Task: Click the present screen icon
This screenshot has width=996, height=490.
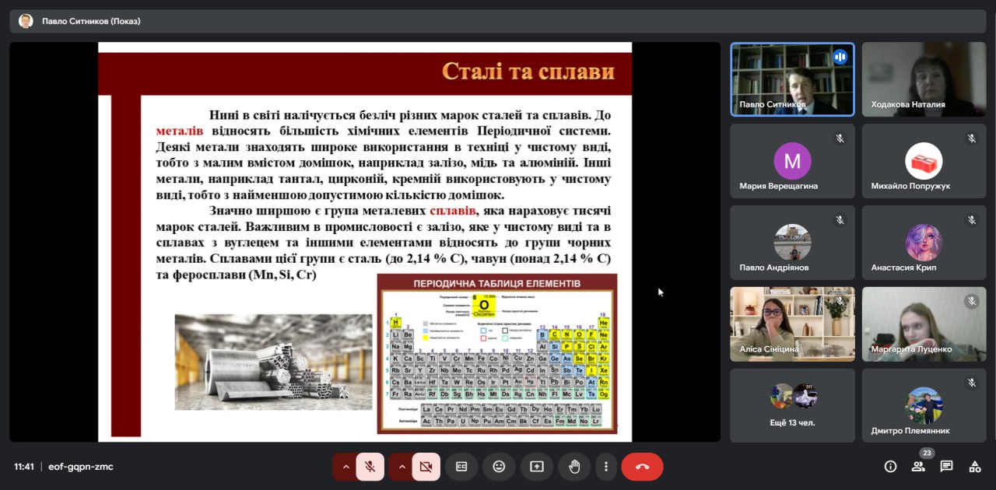Action: pyautogui.click(x=537, y=467)
